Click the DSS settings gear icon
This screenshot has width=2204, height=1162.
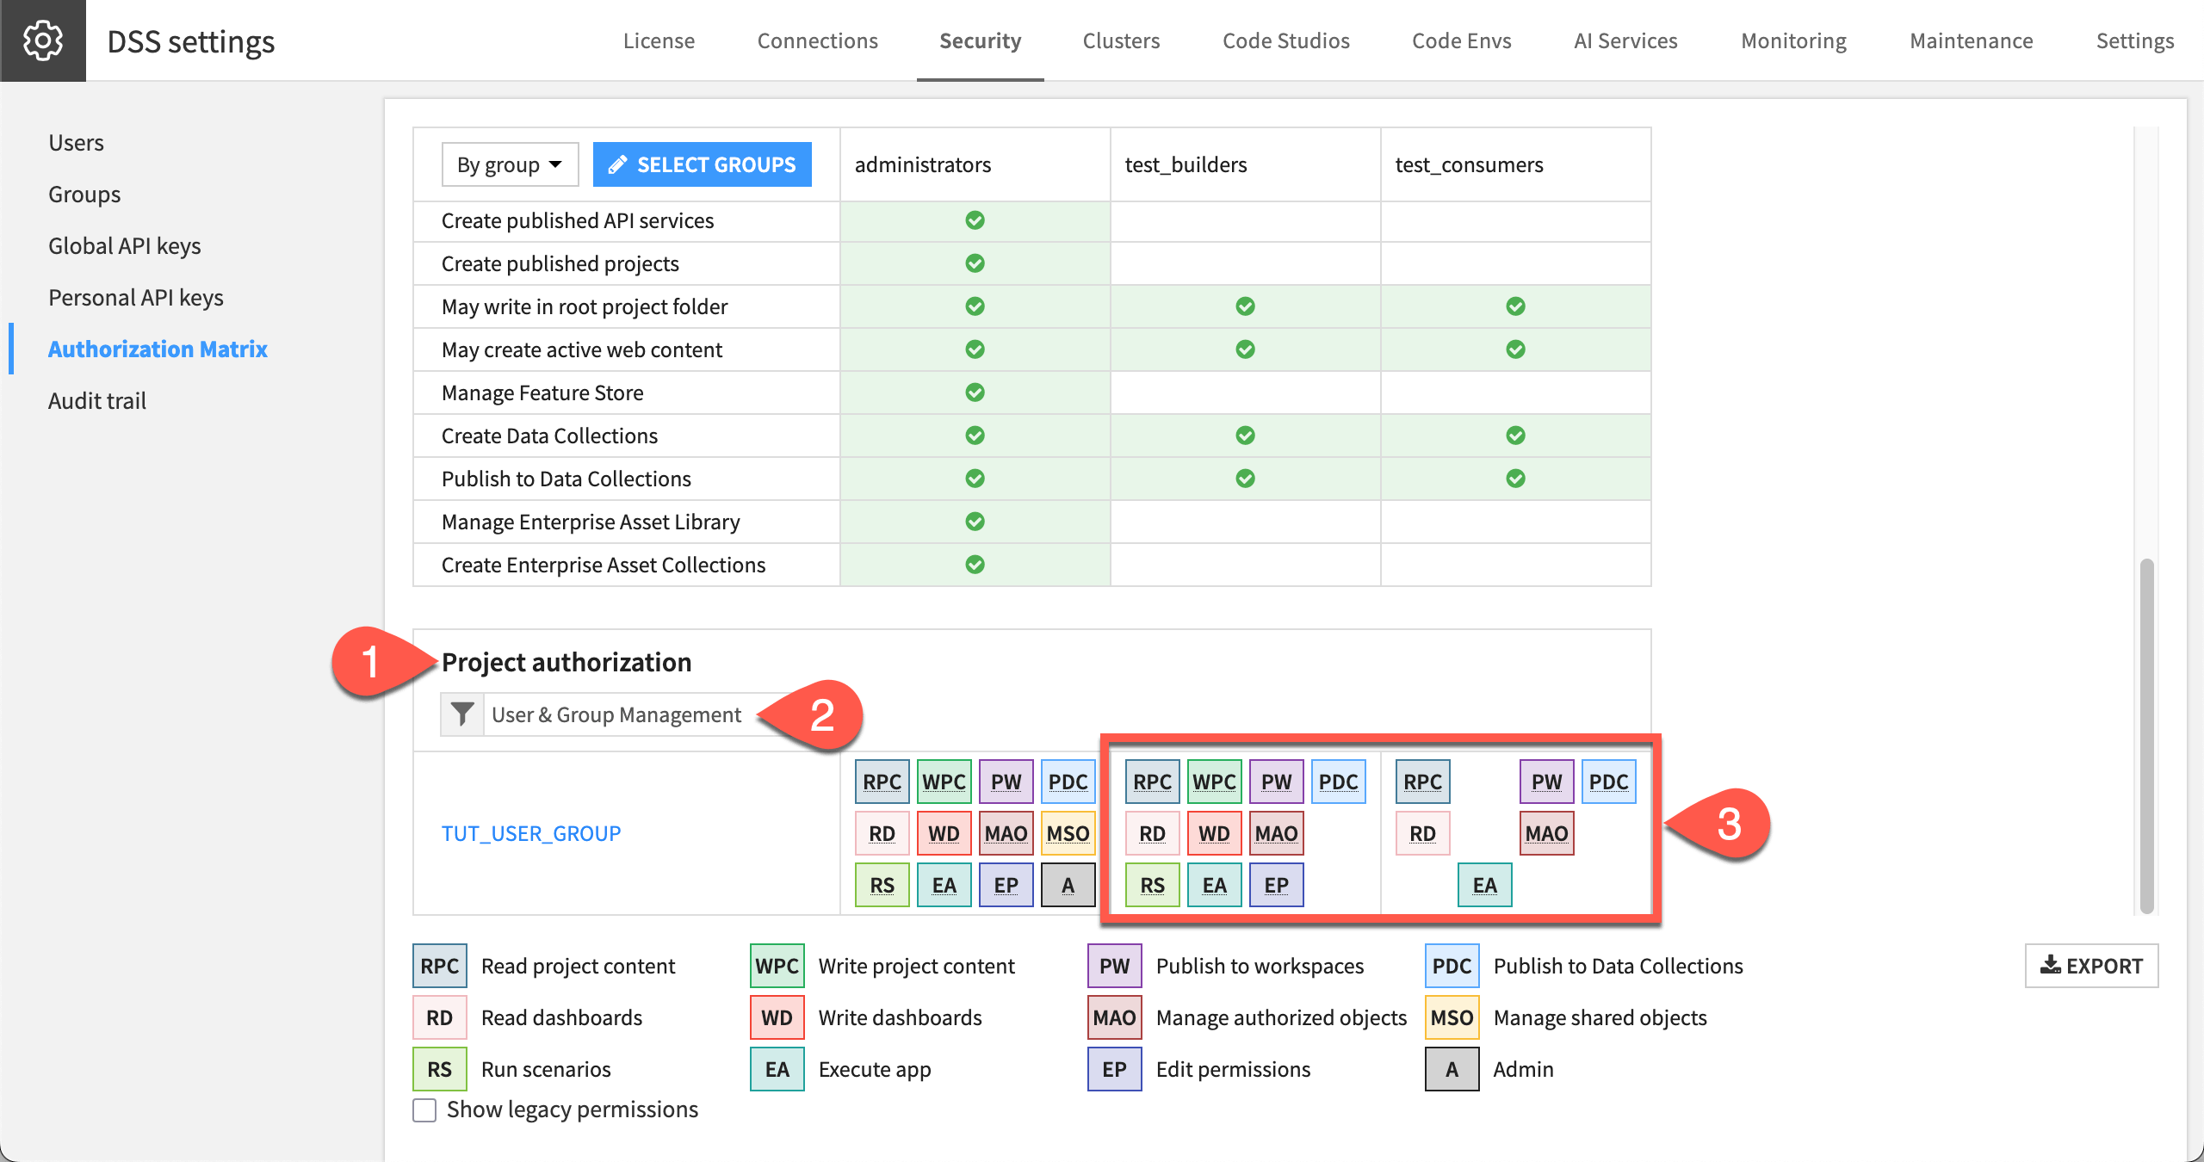[43, 40]
